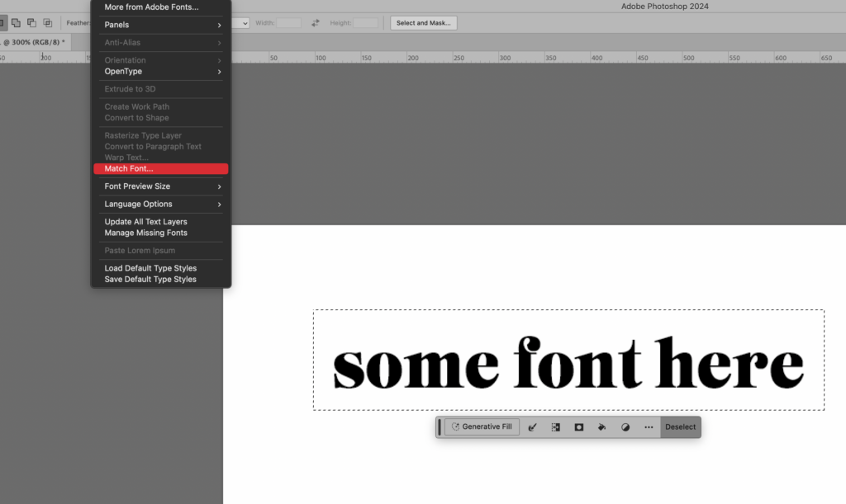846x504 pixels.
Task: Click the Deselect button
Action: (680, 426)
